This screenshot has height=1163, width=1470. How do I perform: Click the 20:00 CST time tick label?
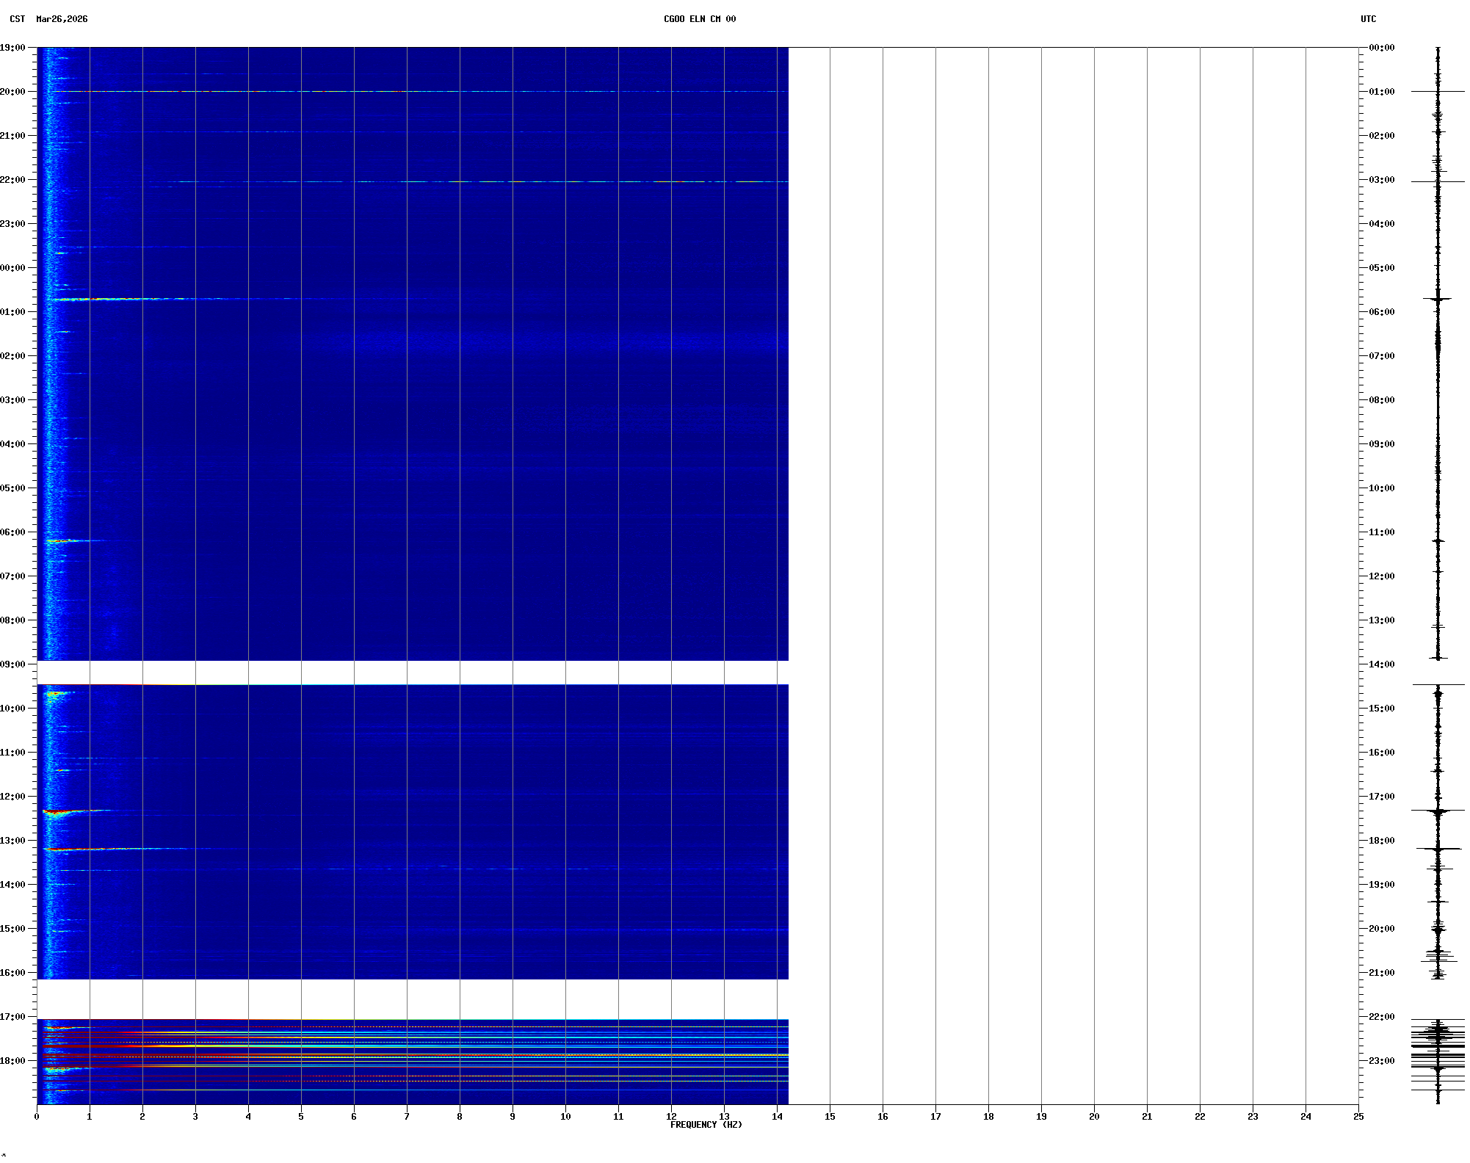pos(12,92)
